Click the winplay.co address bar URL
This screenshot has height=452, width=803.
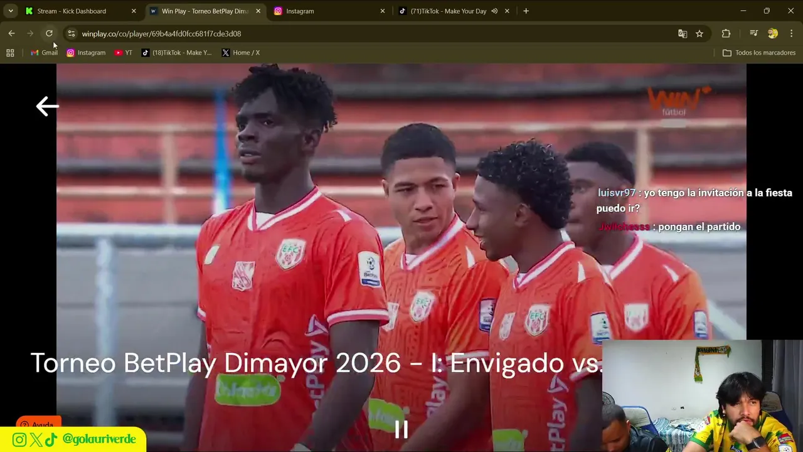pos(161,34)
